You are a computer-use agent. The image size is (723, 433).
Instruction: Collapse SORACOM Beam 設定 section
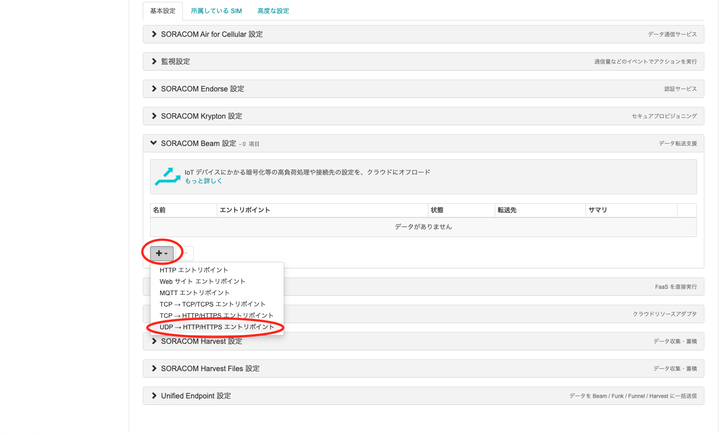(423, 143)
